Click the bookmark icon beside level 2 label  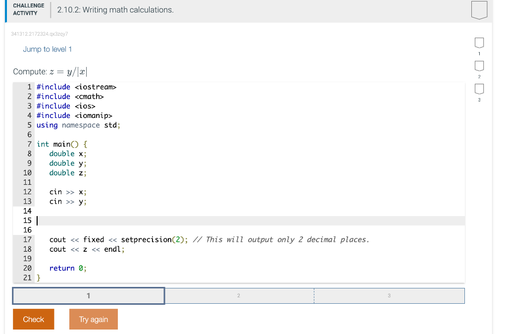pyautogui.click(x=478, y=66)
